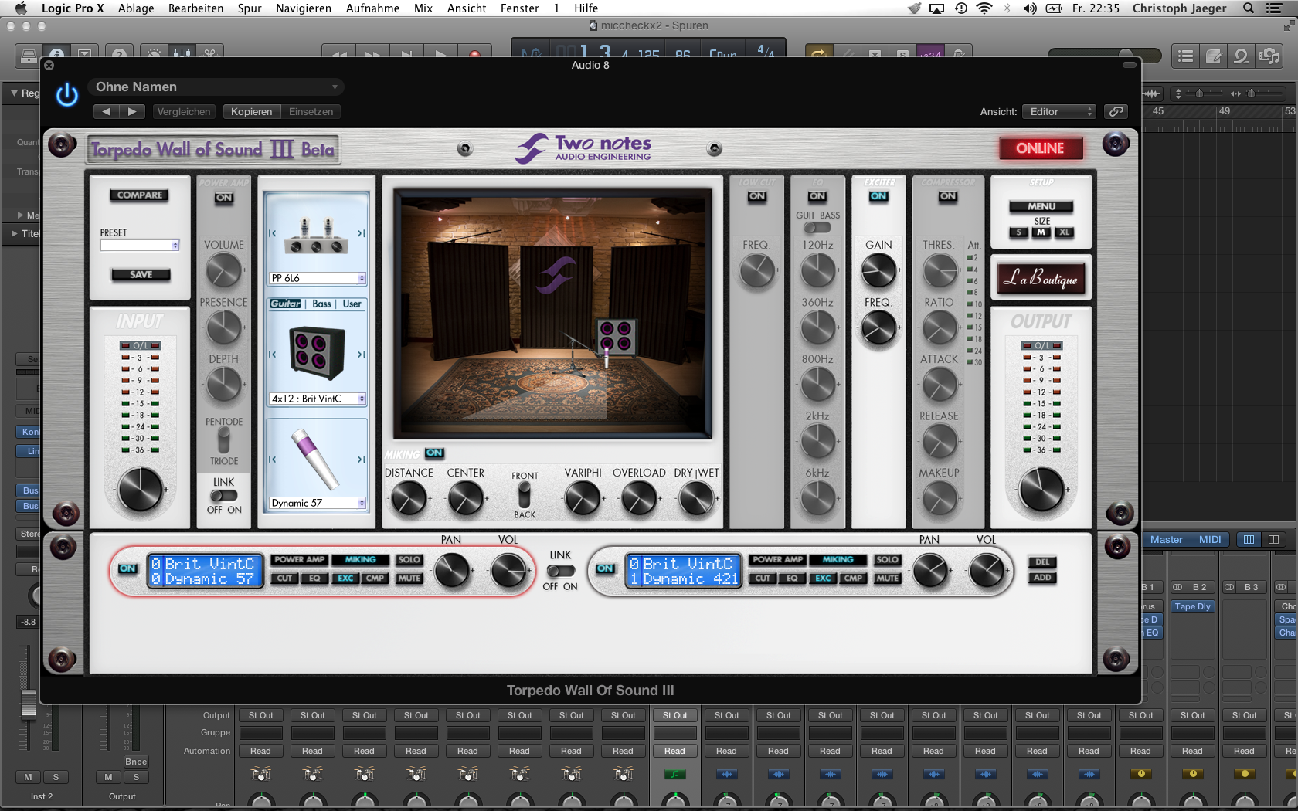
Task: Toggle Logic cycle mode button
Action: pos(818,54)
